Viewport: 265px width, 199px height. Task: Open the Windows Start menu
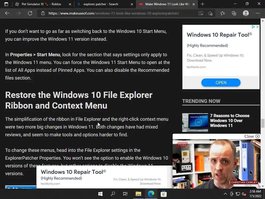click(100, 194)
